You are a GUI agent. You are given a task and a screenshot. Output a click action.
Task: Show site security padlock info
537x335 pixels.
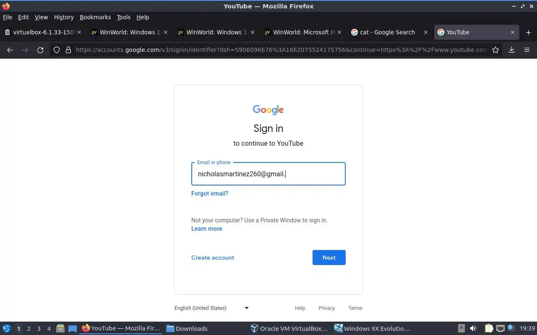click(68, 50)
